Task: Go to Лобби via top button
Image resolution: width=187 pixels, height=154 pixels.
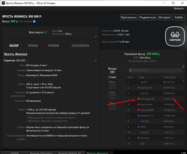Action: coord(178,17)
